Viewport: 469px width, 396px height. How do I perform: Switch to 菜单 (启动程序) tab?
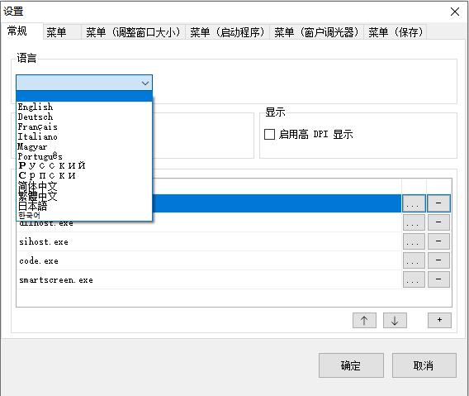(227, 32)
